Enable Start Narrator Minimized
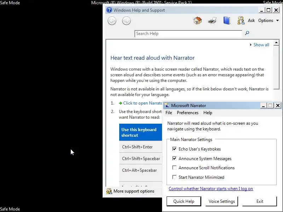This screenshot has width=283, height=212. (174, 177)
